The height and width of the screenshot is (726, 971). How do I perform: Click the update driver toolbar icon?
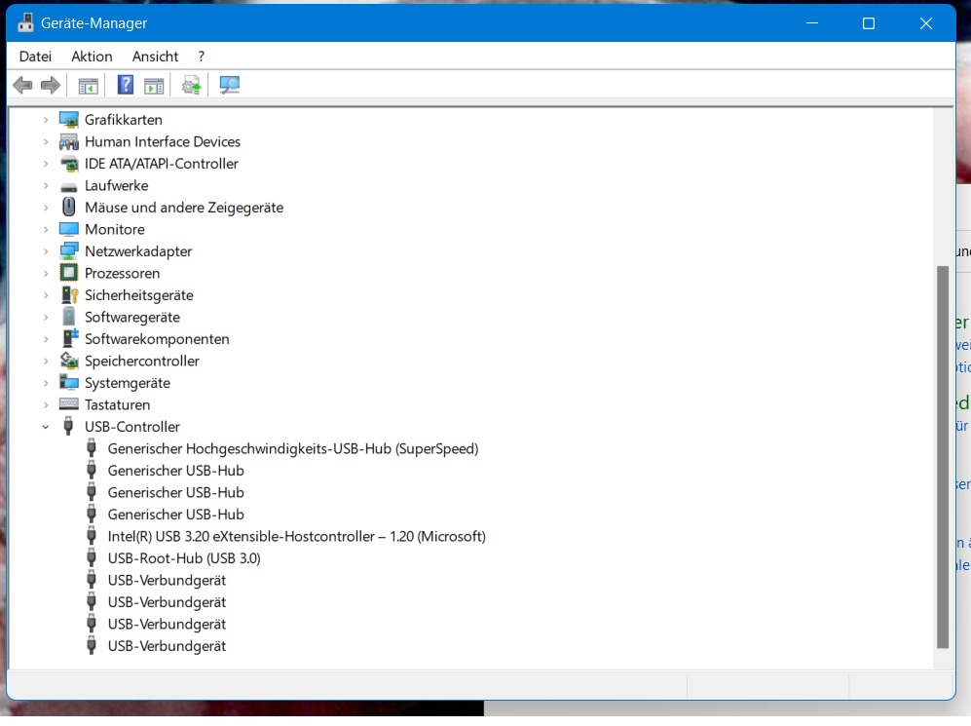pyautogui.click(x=191, y=85)
